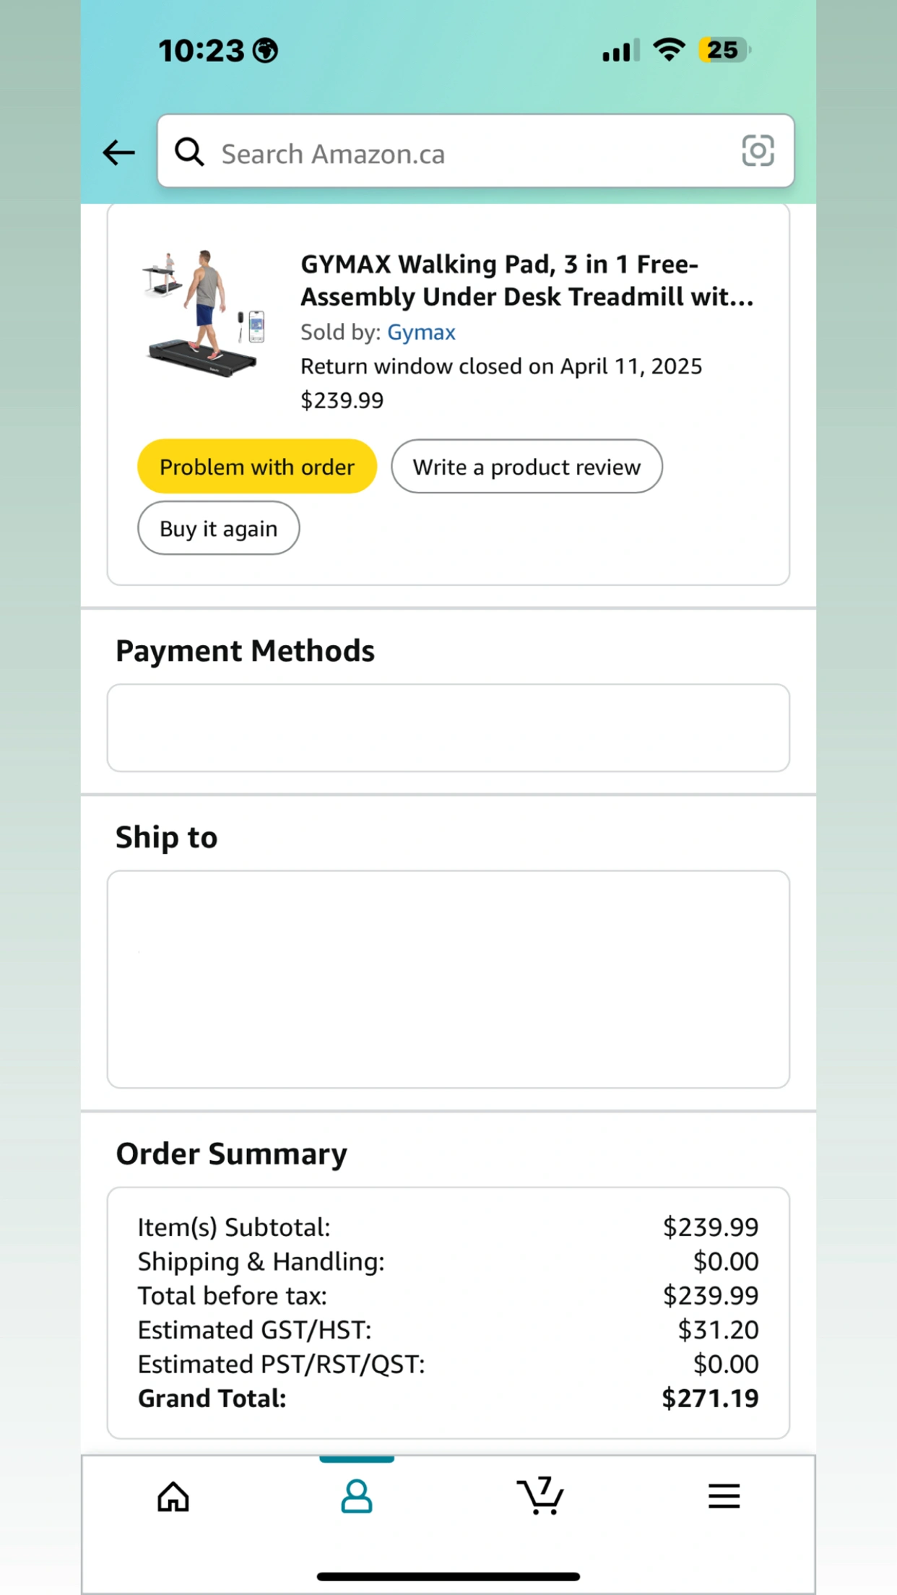897x1595 pixels.
Task: Tap the Grand Total row
Action: coord(448,1399)
